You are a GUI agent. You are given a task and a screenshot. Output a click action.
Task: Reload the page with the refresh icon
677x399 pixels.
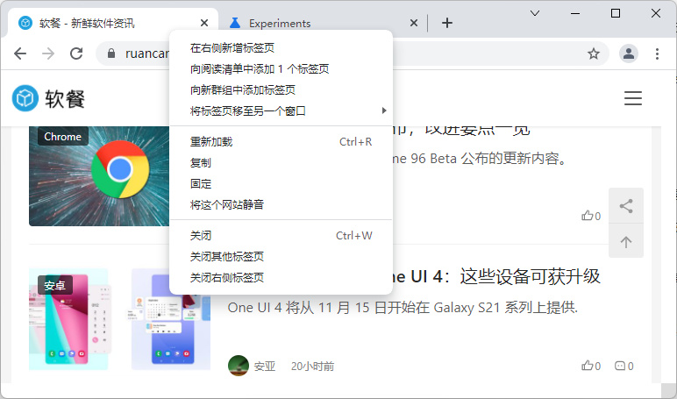click(x=76, y=53)
